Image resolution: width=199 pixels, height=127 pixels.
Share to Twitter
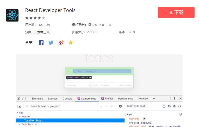51,43
